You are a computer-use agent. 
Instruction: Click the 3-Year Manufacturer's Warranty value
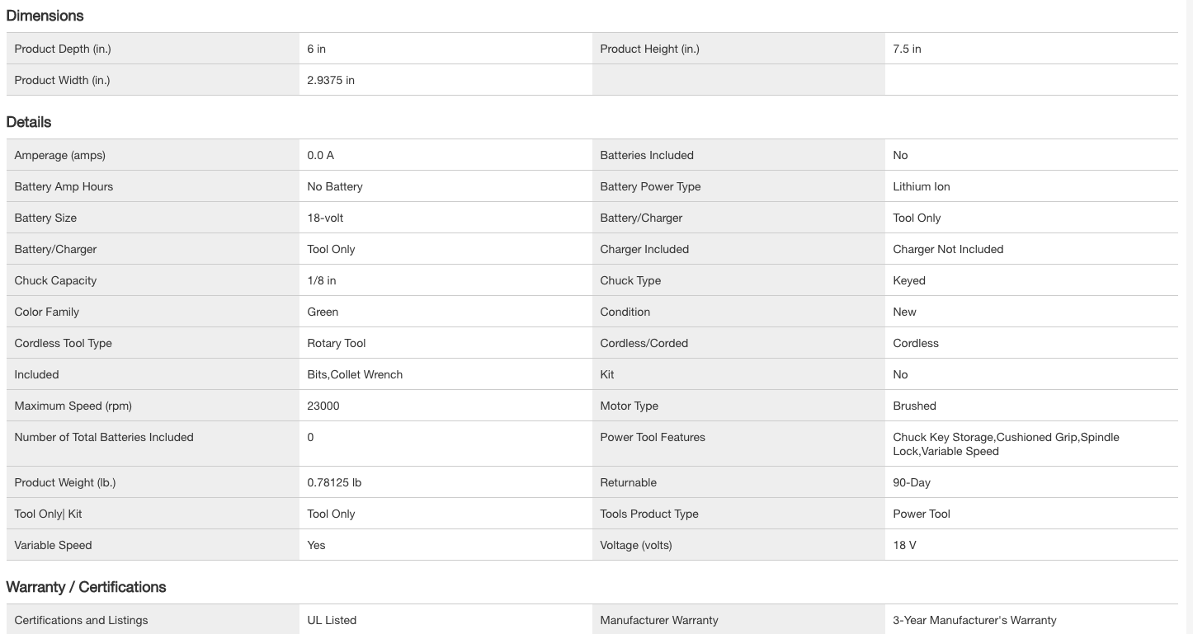click(974, 620)
